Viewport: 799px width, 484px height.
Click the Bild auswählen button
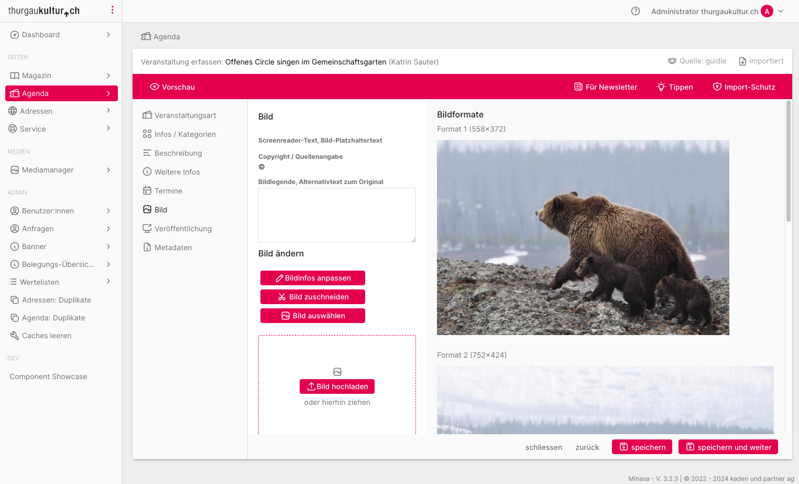313,316
